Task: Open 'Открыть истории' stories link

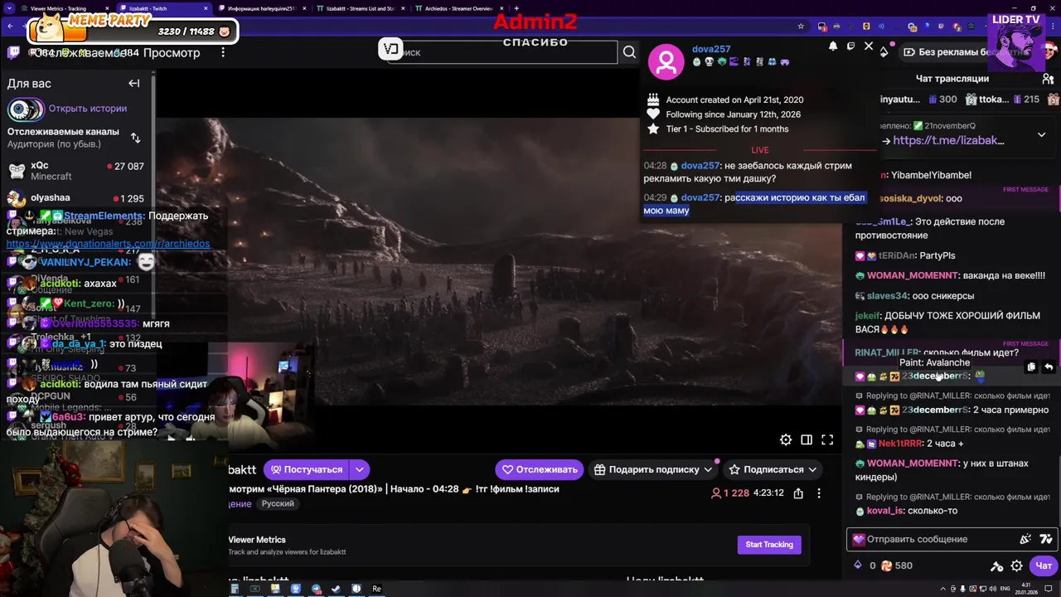Action: 87,109
